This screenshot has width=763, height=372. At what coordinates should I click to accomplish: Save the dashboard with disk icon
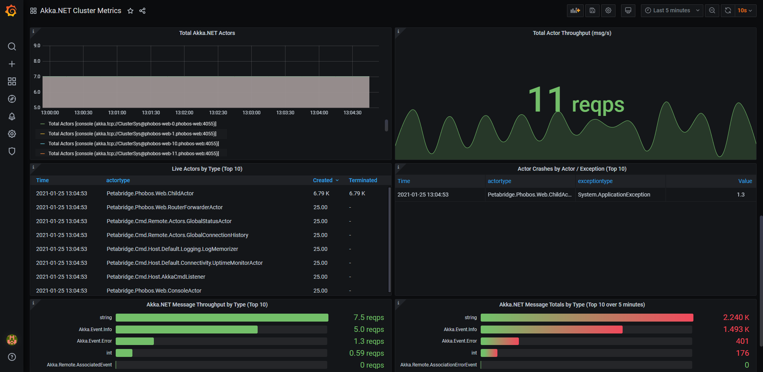[592, 11]
